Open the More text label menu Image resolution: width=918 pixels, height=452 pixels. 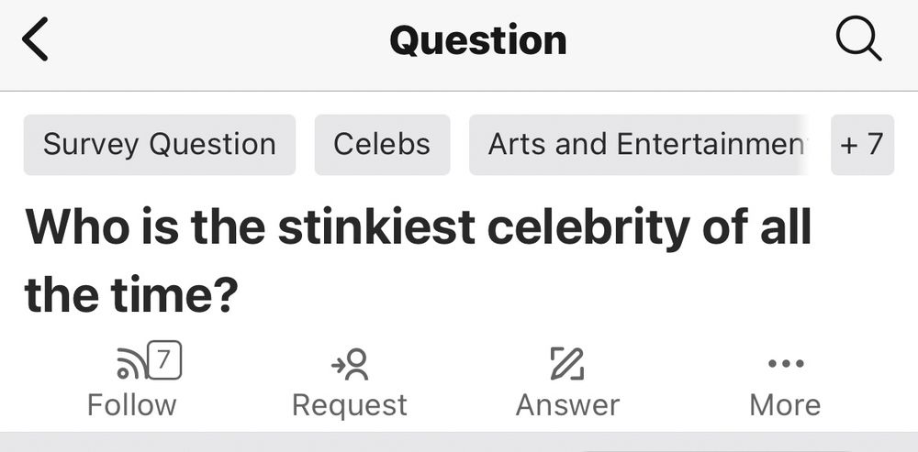point(785,405)
